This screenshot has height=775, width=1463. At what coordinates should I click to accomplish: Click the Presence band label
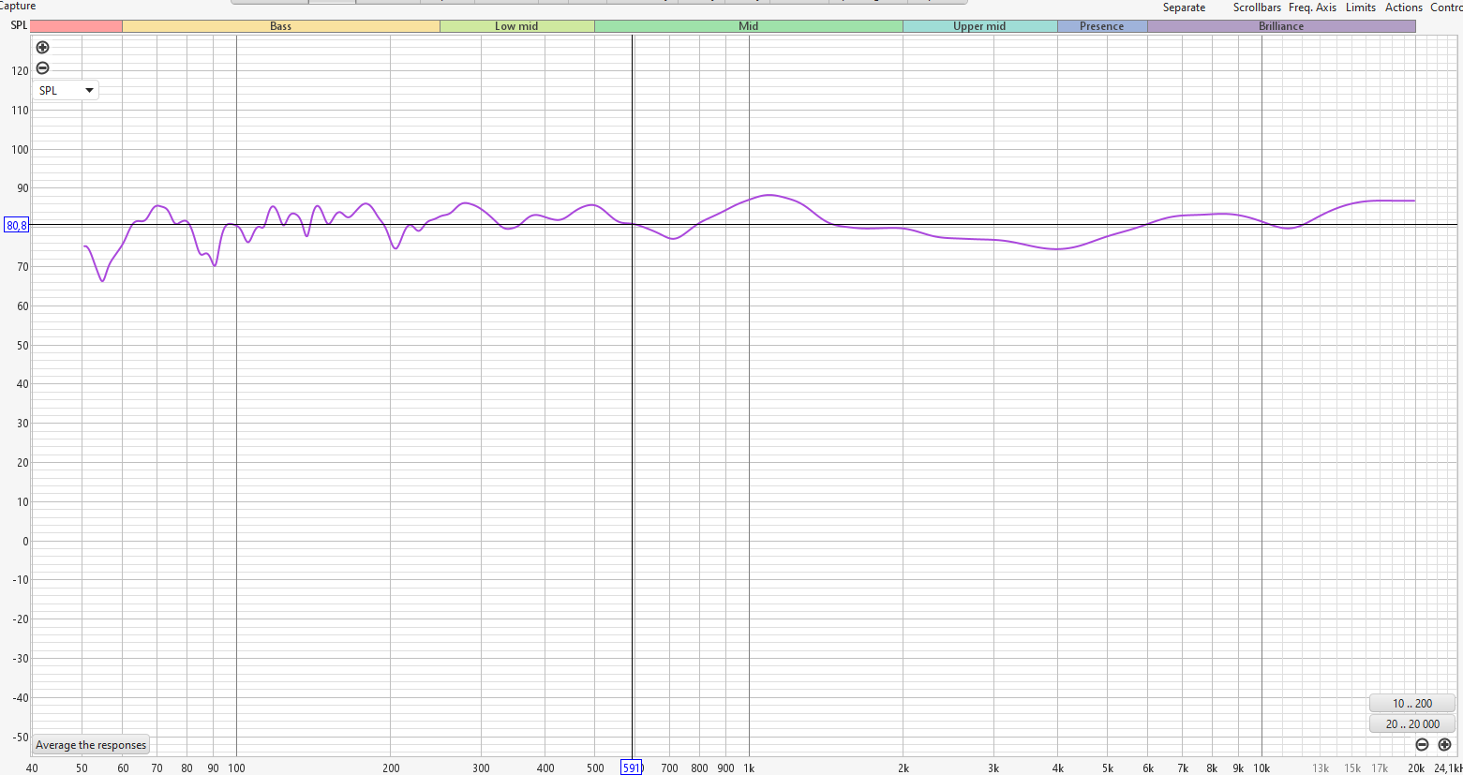tap(1101, 26)
